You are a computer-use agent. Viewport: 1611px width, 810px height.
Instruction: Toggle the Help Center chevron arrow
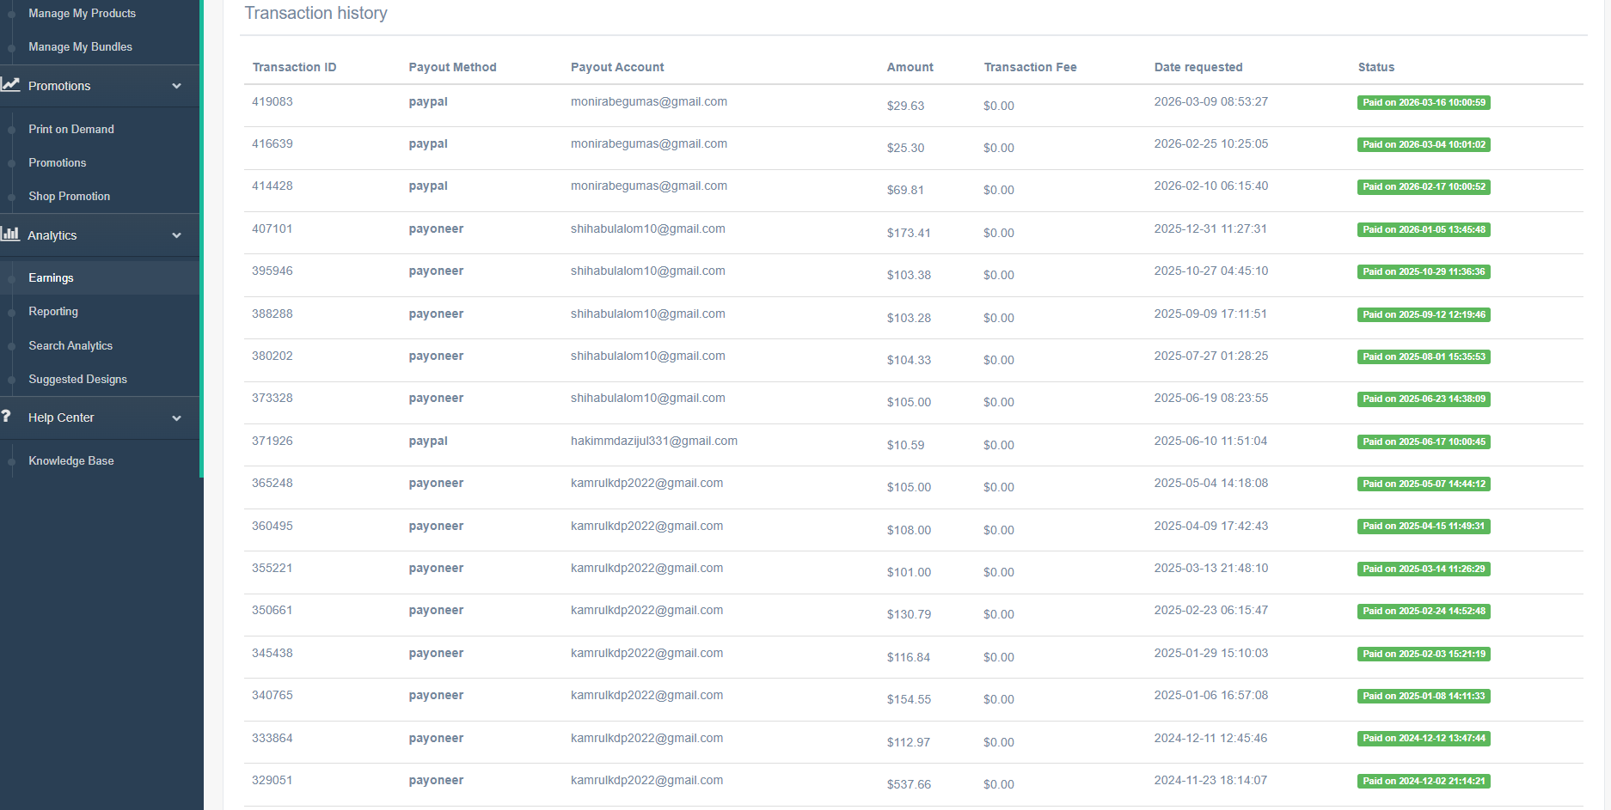click(177, 418)
